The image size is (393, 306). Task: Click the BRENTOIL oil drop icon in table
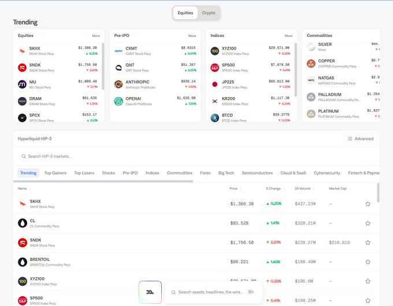[x=23, y=262]
